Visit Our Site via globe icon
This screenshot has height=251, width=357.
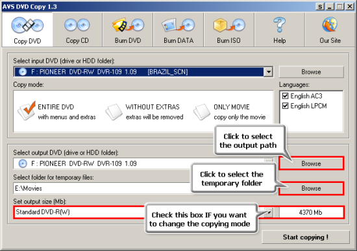click(330, 30)
